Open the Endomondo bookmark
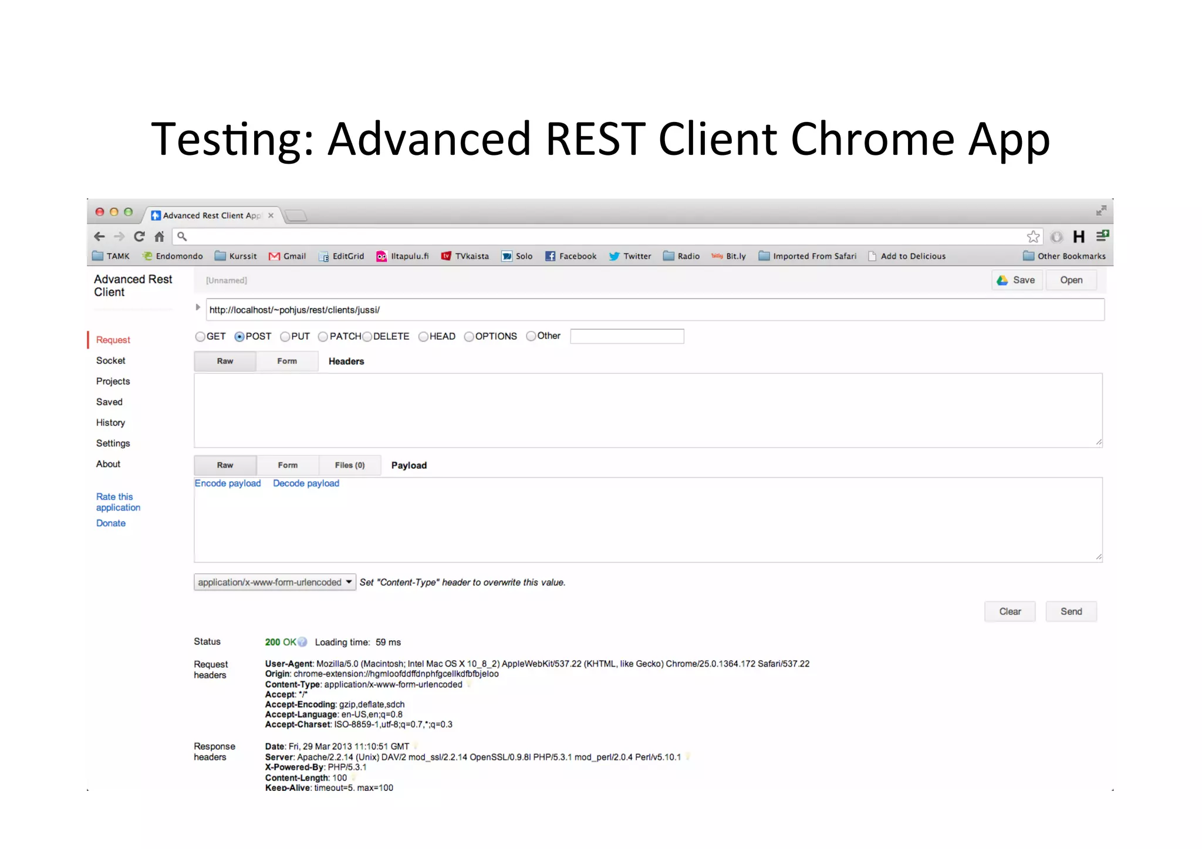The image size is (1202, 849). point(173,256)
